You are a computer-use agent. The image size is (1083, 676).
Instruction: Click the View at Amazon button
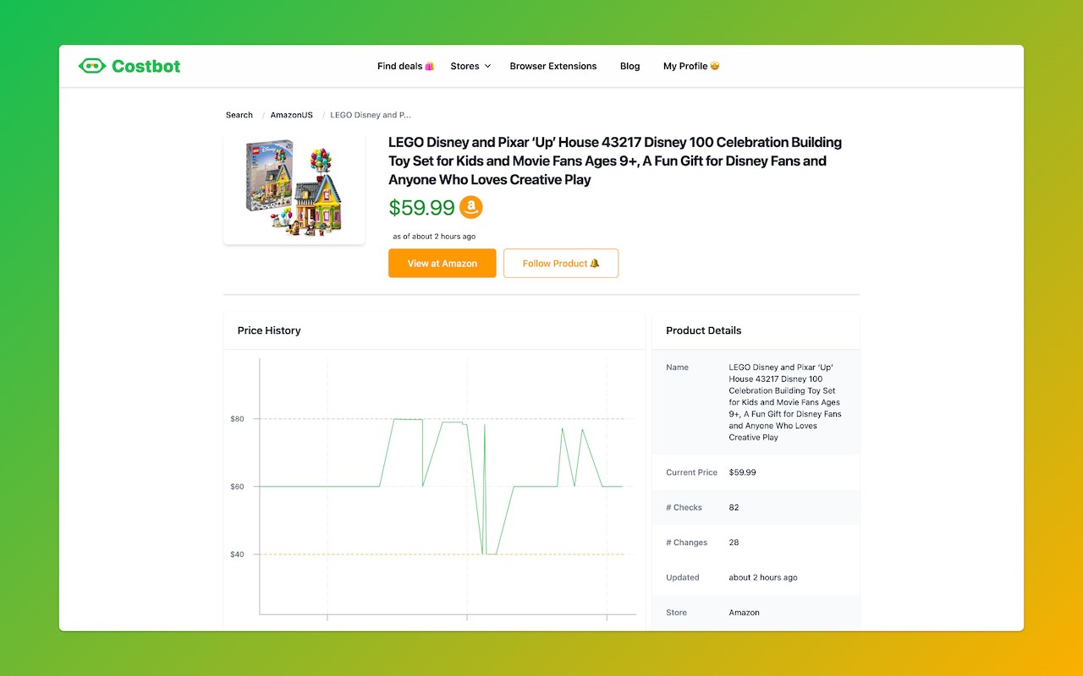[443, 263]
